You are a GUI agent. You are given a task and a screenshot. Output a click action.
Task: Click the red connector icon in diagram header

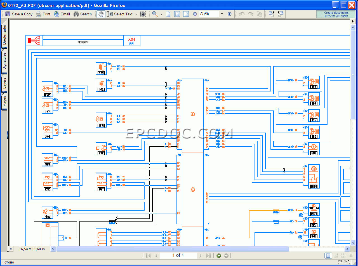tap(34, 41)
